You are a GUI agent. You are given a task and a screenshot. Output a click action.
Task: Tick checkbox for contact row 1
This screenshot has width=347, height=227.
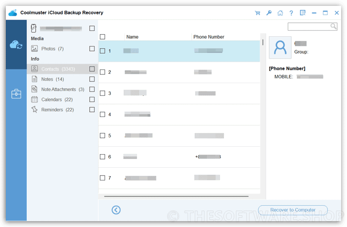(x=102, y=51)
